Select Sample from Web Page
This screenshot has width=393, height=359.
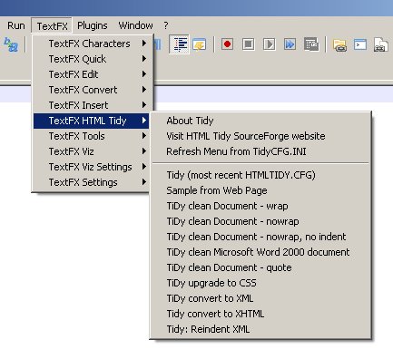click(x=260, y=190)
